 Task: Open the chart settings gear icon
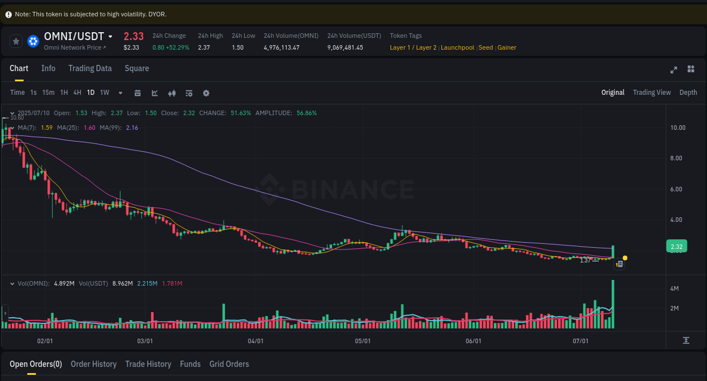[206, 93]
